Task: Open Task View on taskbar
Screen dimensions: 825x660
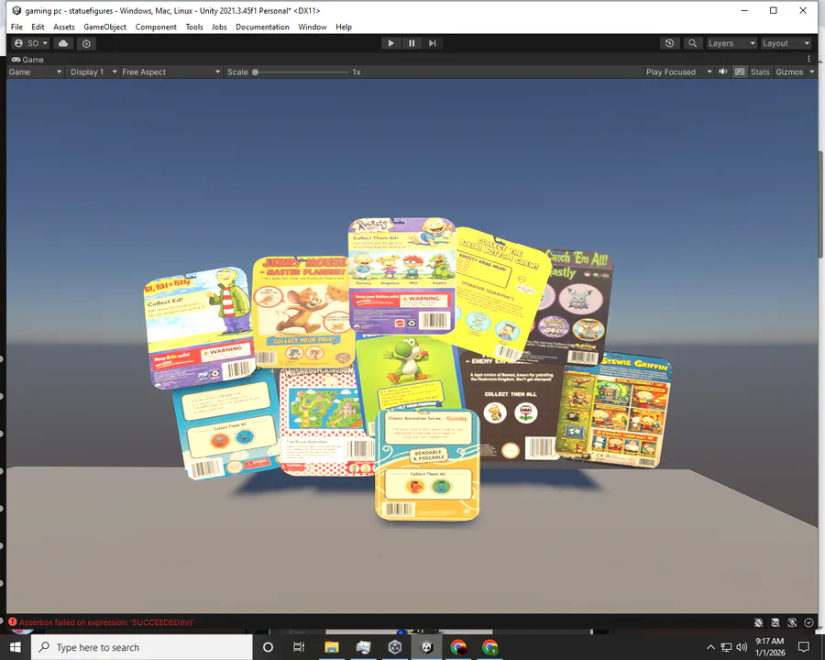Action: (298, 647)
